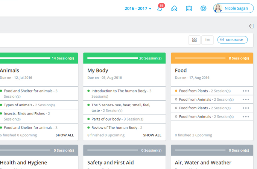Open options dots for last Food from Animals
Image resolution: width=257 pixels, height=169 pixels.
pyautogui.click(x=246, y=117)
